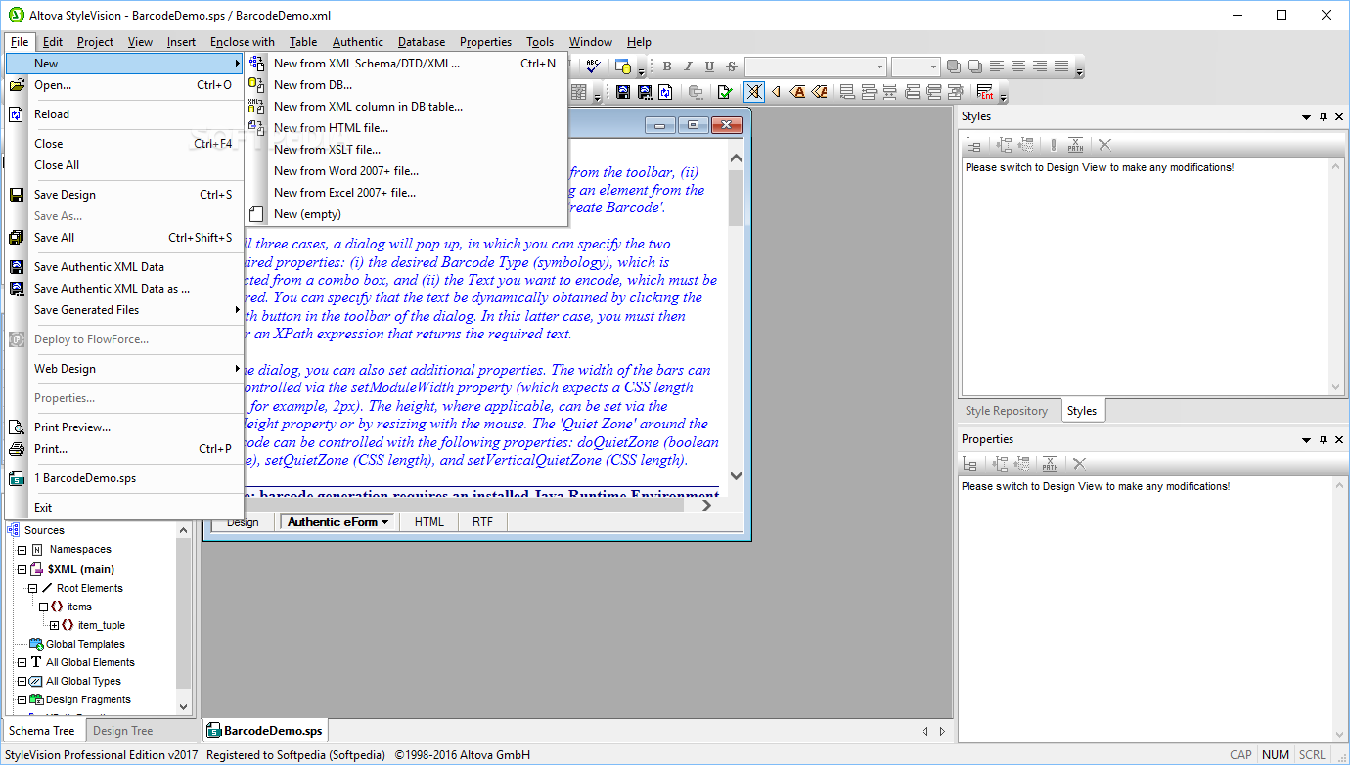1350x765 pixels.
Task: Open the Authentic menu
Action: click(358, 42)
